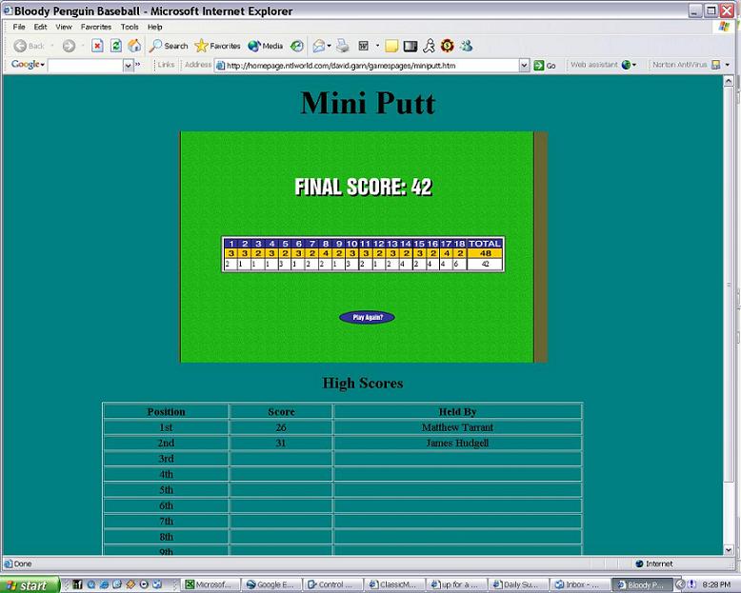Go to the Home page icon

pyautogui.click(x=134, y=46)
